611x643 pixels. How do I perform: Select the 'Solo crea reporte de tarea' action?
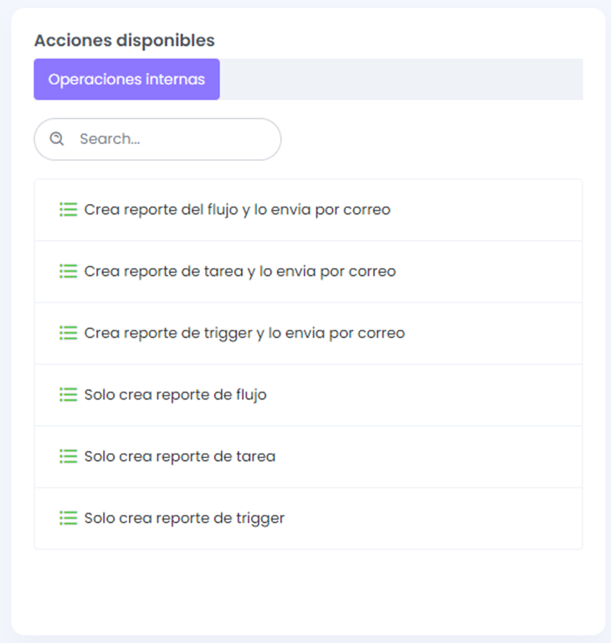308,457
